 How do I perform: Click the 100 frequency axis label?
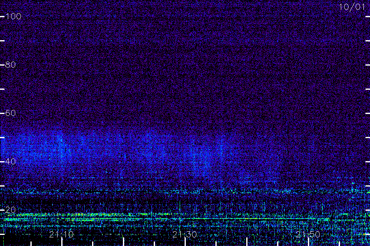click(13, 16)
